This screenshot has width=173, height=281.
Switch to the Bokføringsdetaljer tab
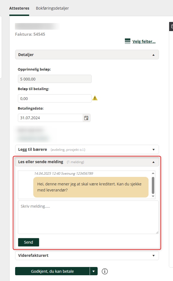point(52,8)
